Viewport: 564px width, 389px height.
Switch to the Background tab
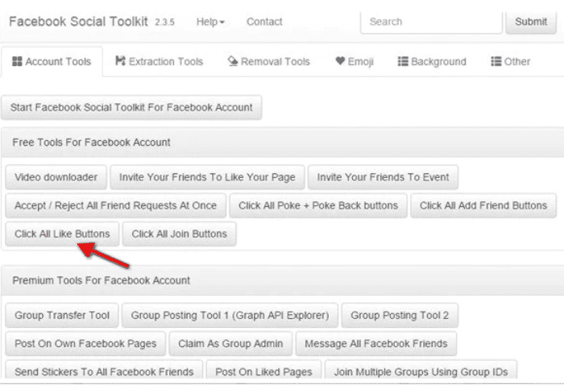(432, 61)
